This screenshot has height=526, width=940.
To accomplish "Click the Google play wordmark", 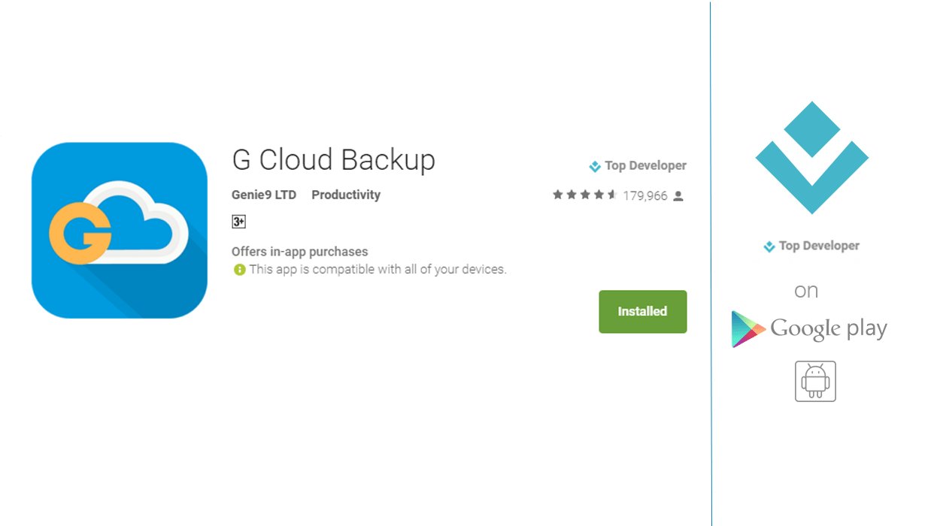I will coord(829,329).
